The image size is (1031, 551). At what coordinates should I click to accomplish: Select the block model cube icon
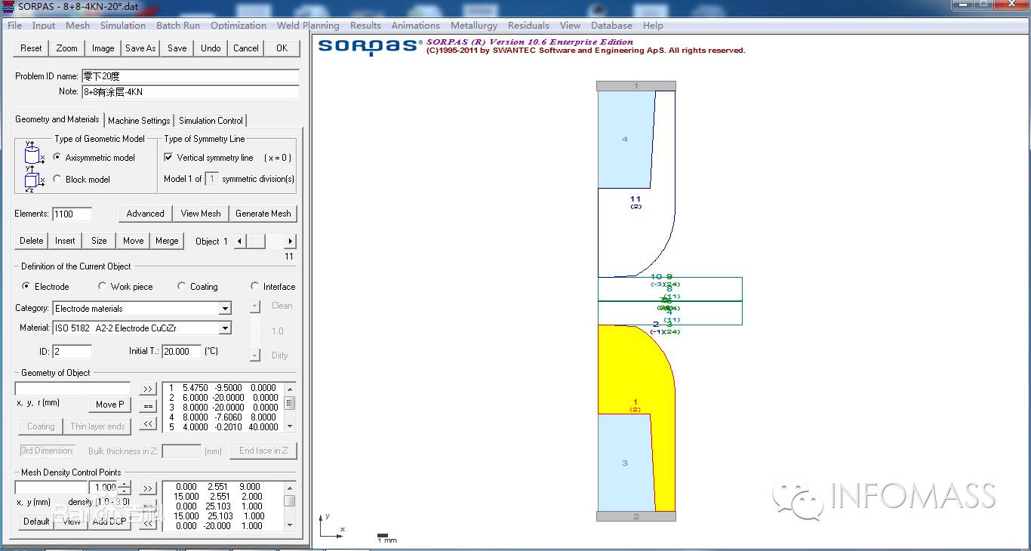tap(32, 181)
